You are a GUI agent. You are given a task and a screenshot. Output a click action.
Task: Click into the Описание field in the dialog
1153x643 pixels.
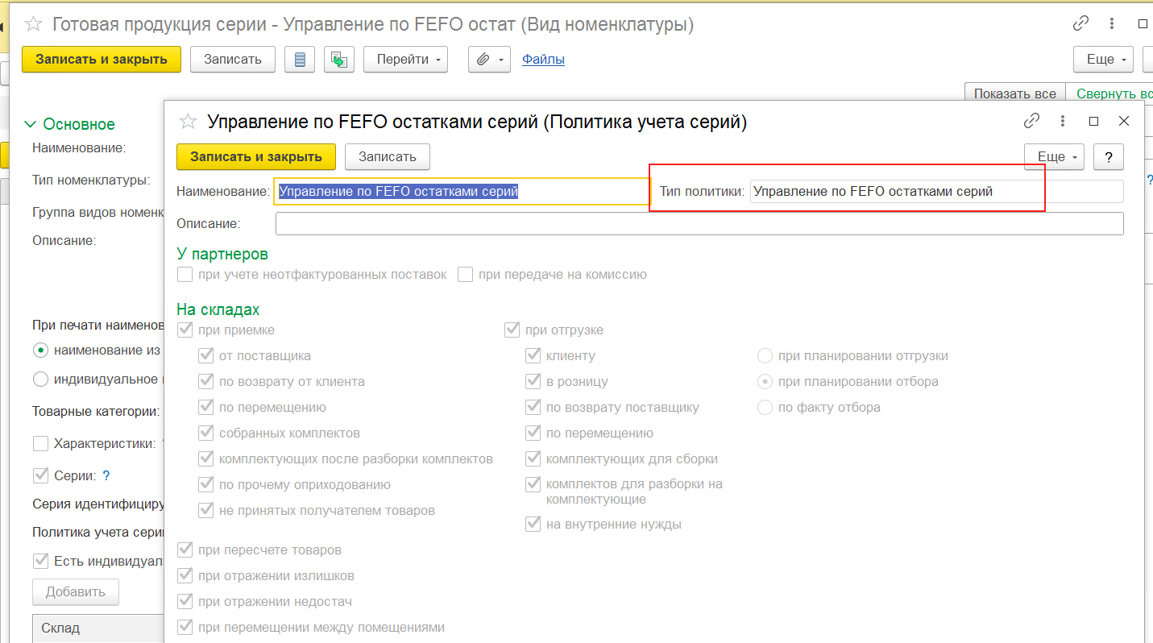699,223
